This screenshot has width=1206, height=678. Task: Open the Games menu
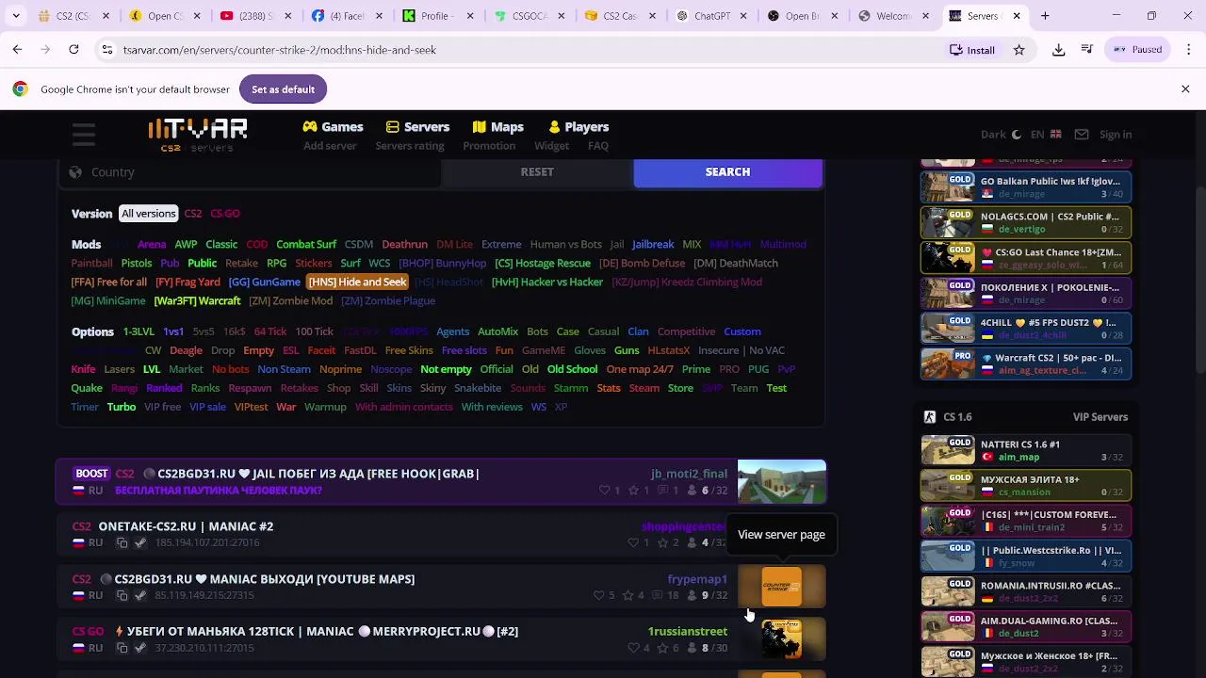[333, 126]
